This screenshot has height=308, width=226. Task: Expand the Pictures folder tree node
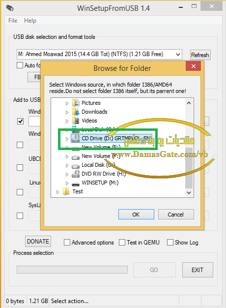click(x=67, y=103)
